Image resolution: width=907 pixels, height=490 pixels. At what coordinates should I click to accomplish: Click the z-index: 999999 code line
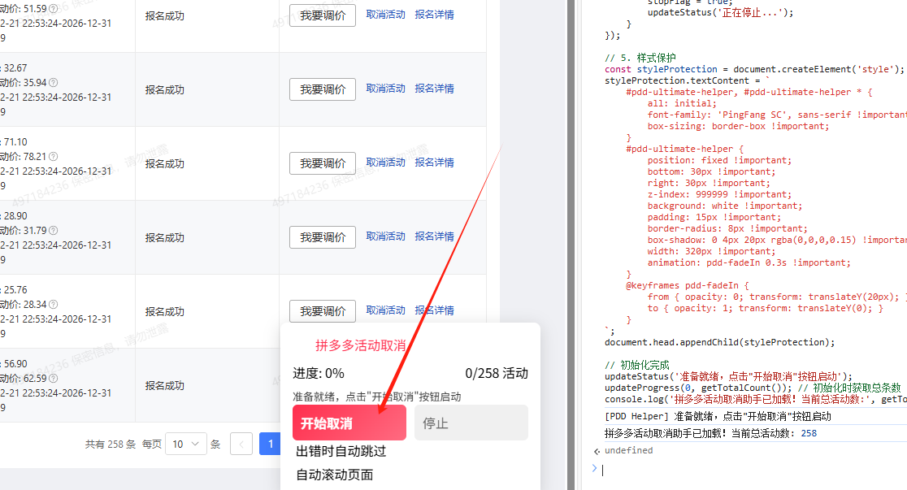[x=719, y=195]
